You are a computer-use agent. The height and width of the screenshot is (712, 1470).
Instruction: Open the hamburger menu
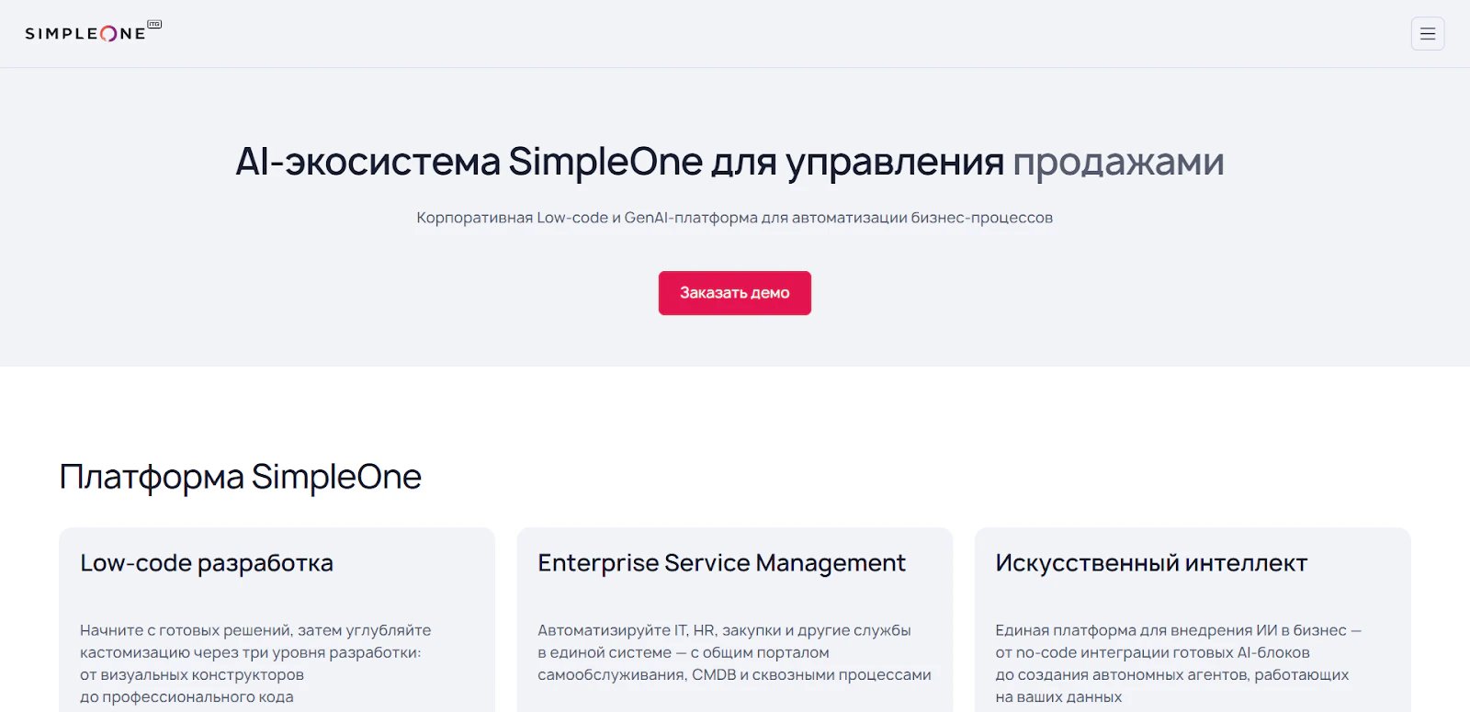tap(1428, 34)
